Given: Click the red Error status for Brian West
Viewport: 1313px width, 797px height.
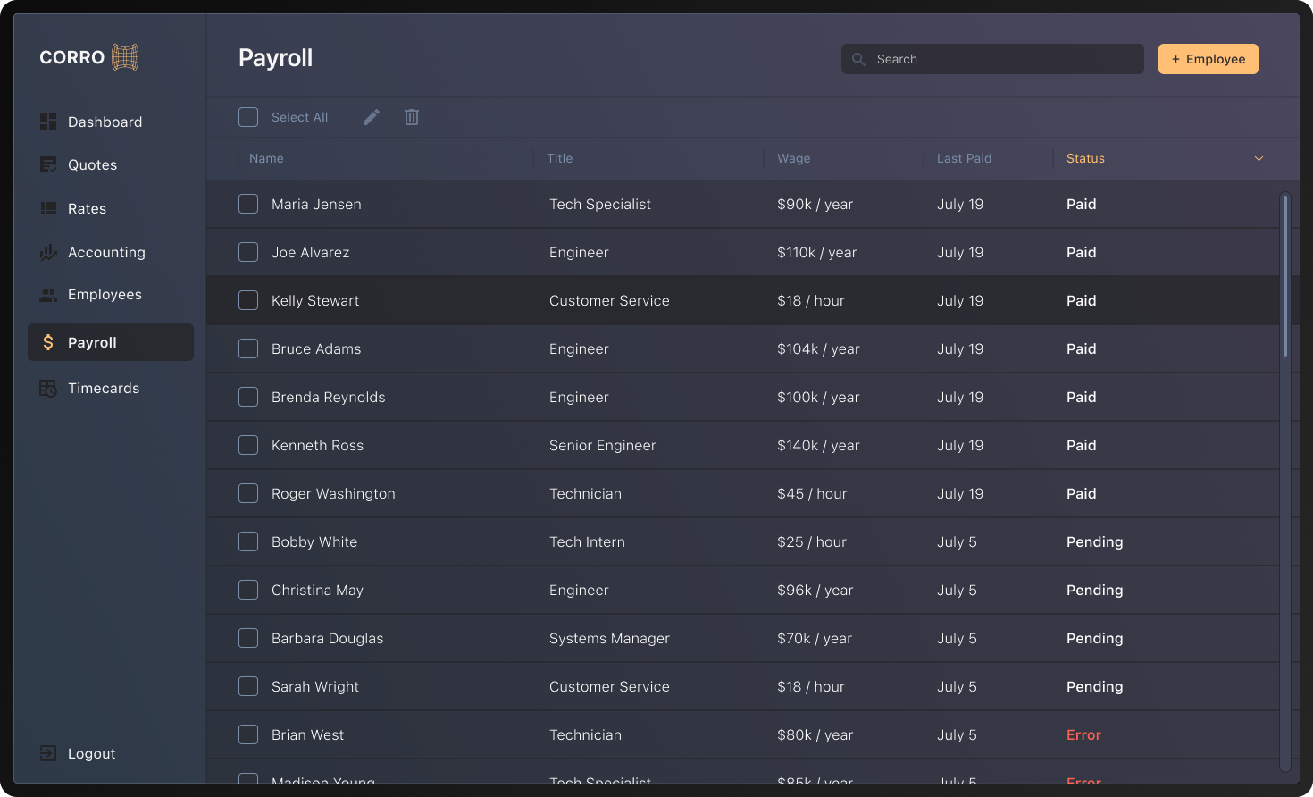Looking at the screenshot, I should (x=1083, y=734).
